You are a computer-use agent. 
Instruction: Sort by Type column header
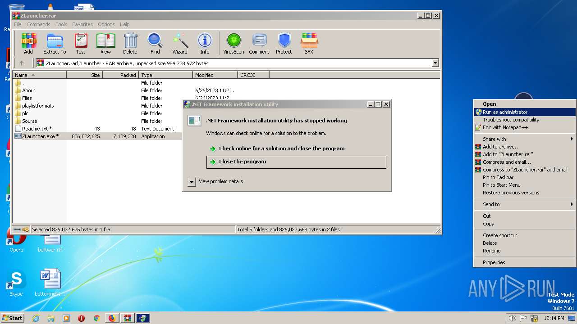[166, 75]
